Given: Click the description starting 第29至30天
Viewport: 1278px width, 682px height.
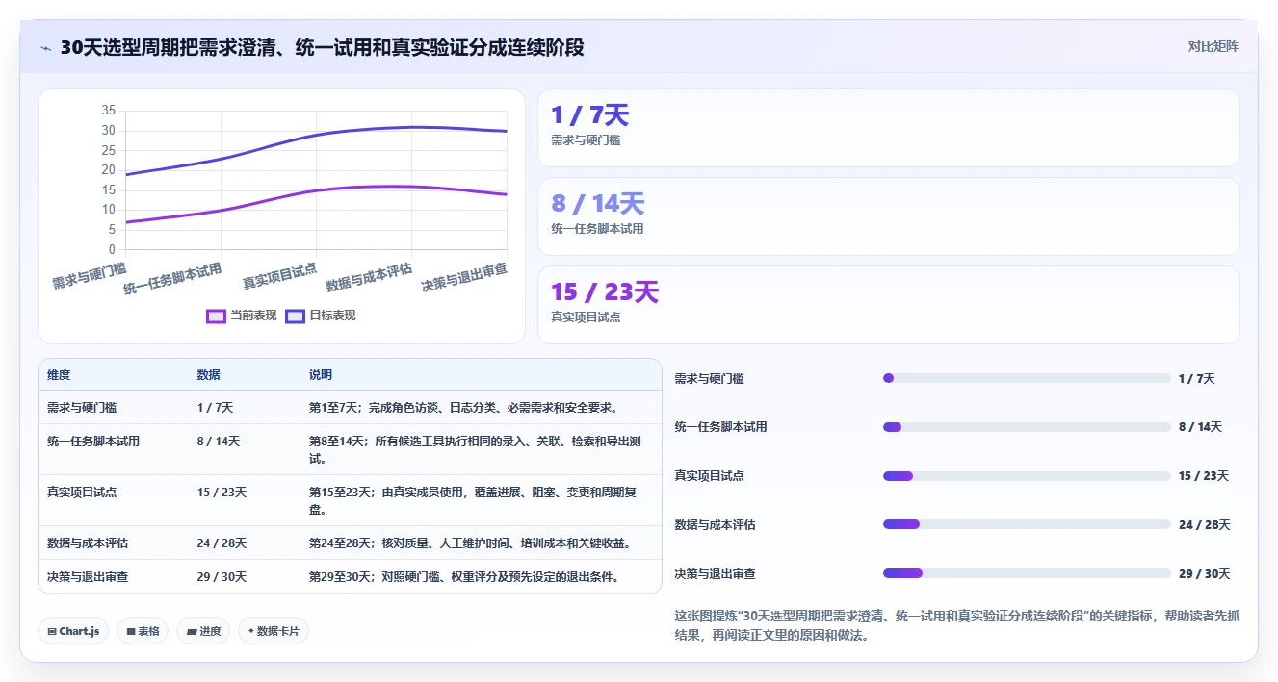Looking at the screenshot, I should (x=464, y=577).
